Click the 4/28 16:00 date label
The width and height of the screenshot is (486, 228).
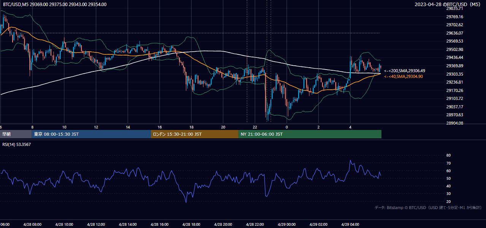pos(159,224)
